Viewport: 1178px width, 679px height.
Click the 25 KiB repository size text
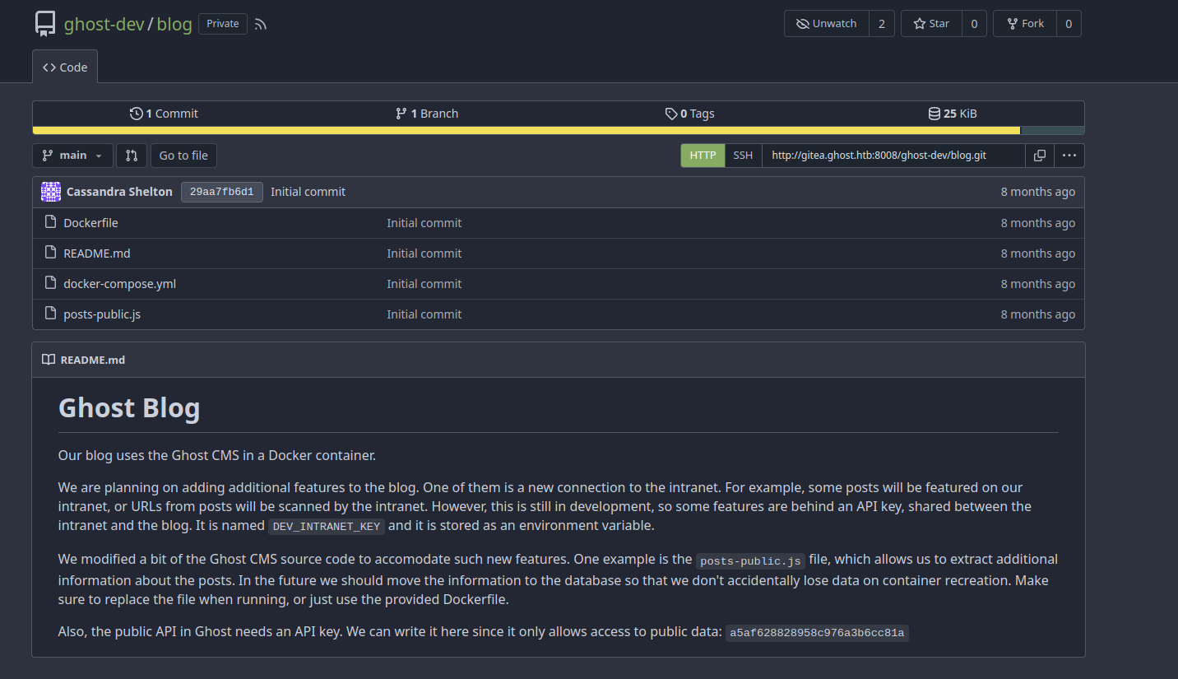[x=961, y=114]
